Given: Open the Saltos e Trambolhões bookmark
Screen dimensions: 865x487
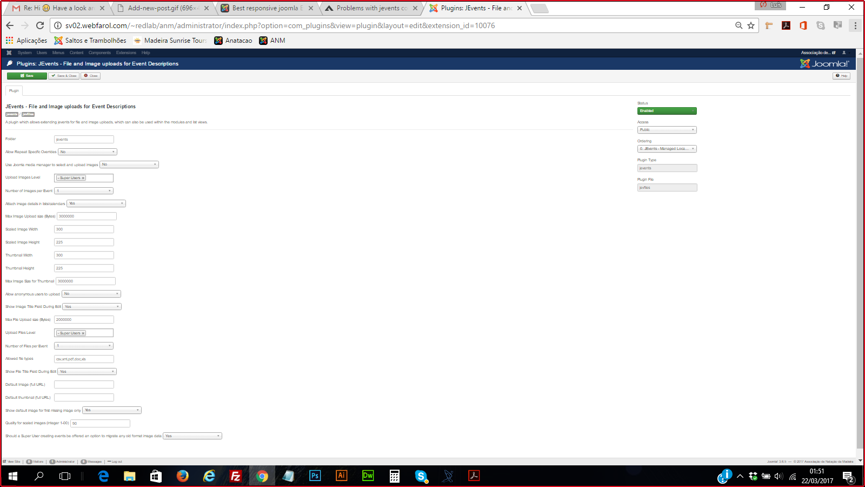Looking at the screenshot, I should click(x=90, y=41).
